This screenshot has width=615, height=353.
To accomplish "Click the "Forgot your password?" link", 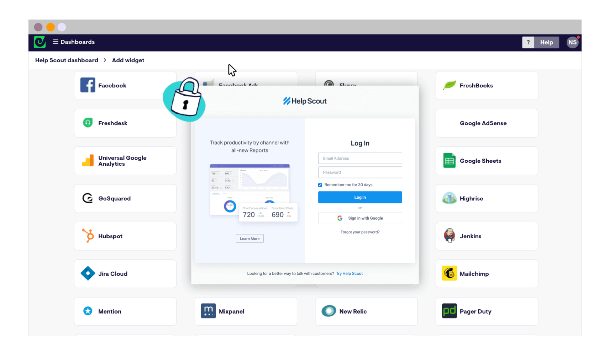I will click(x=360, y=232).
